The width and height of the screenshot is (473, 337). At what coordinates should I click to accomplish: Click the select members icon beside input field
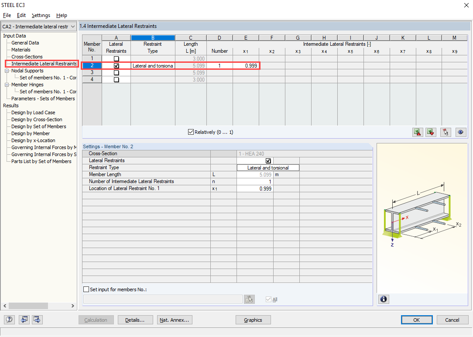tap(249, 299)
